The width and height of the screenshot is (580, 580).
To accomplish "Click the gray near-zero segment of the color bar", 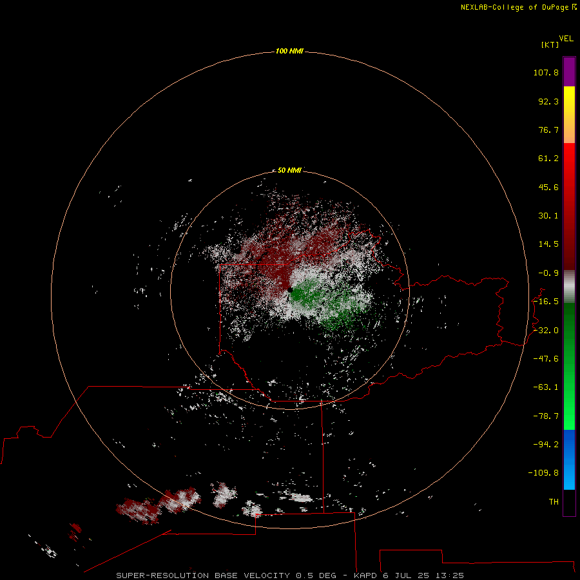I will (x=569, y=287).
